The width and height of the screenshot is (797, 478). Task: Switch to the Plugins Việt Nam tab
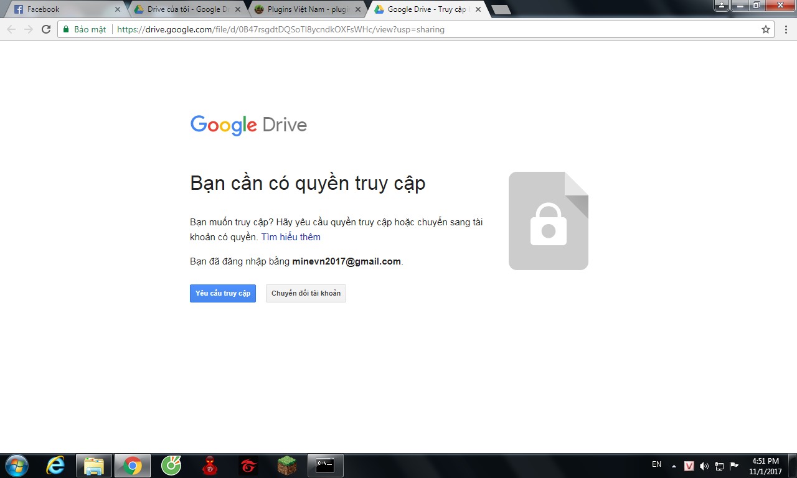click(307, 9)
